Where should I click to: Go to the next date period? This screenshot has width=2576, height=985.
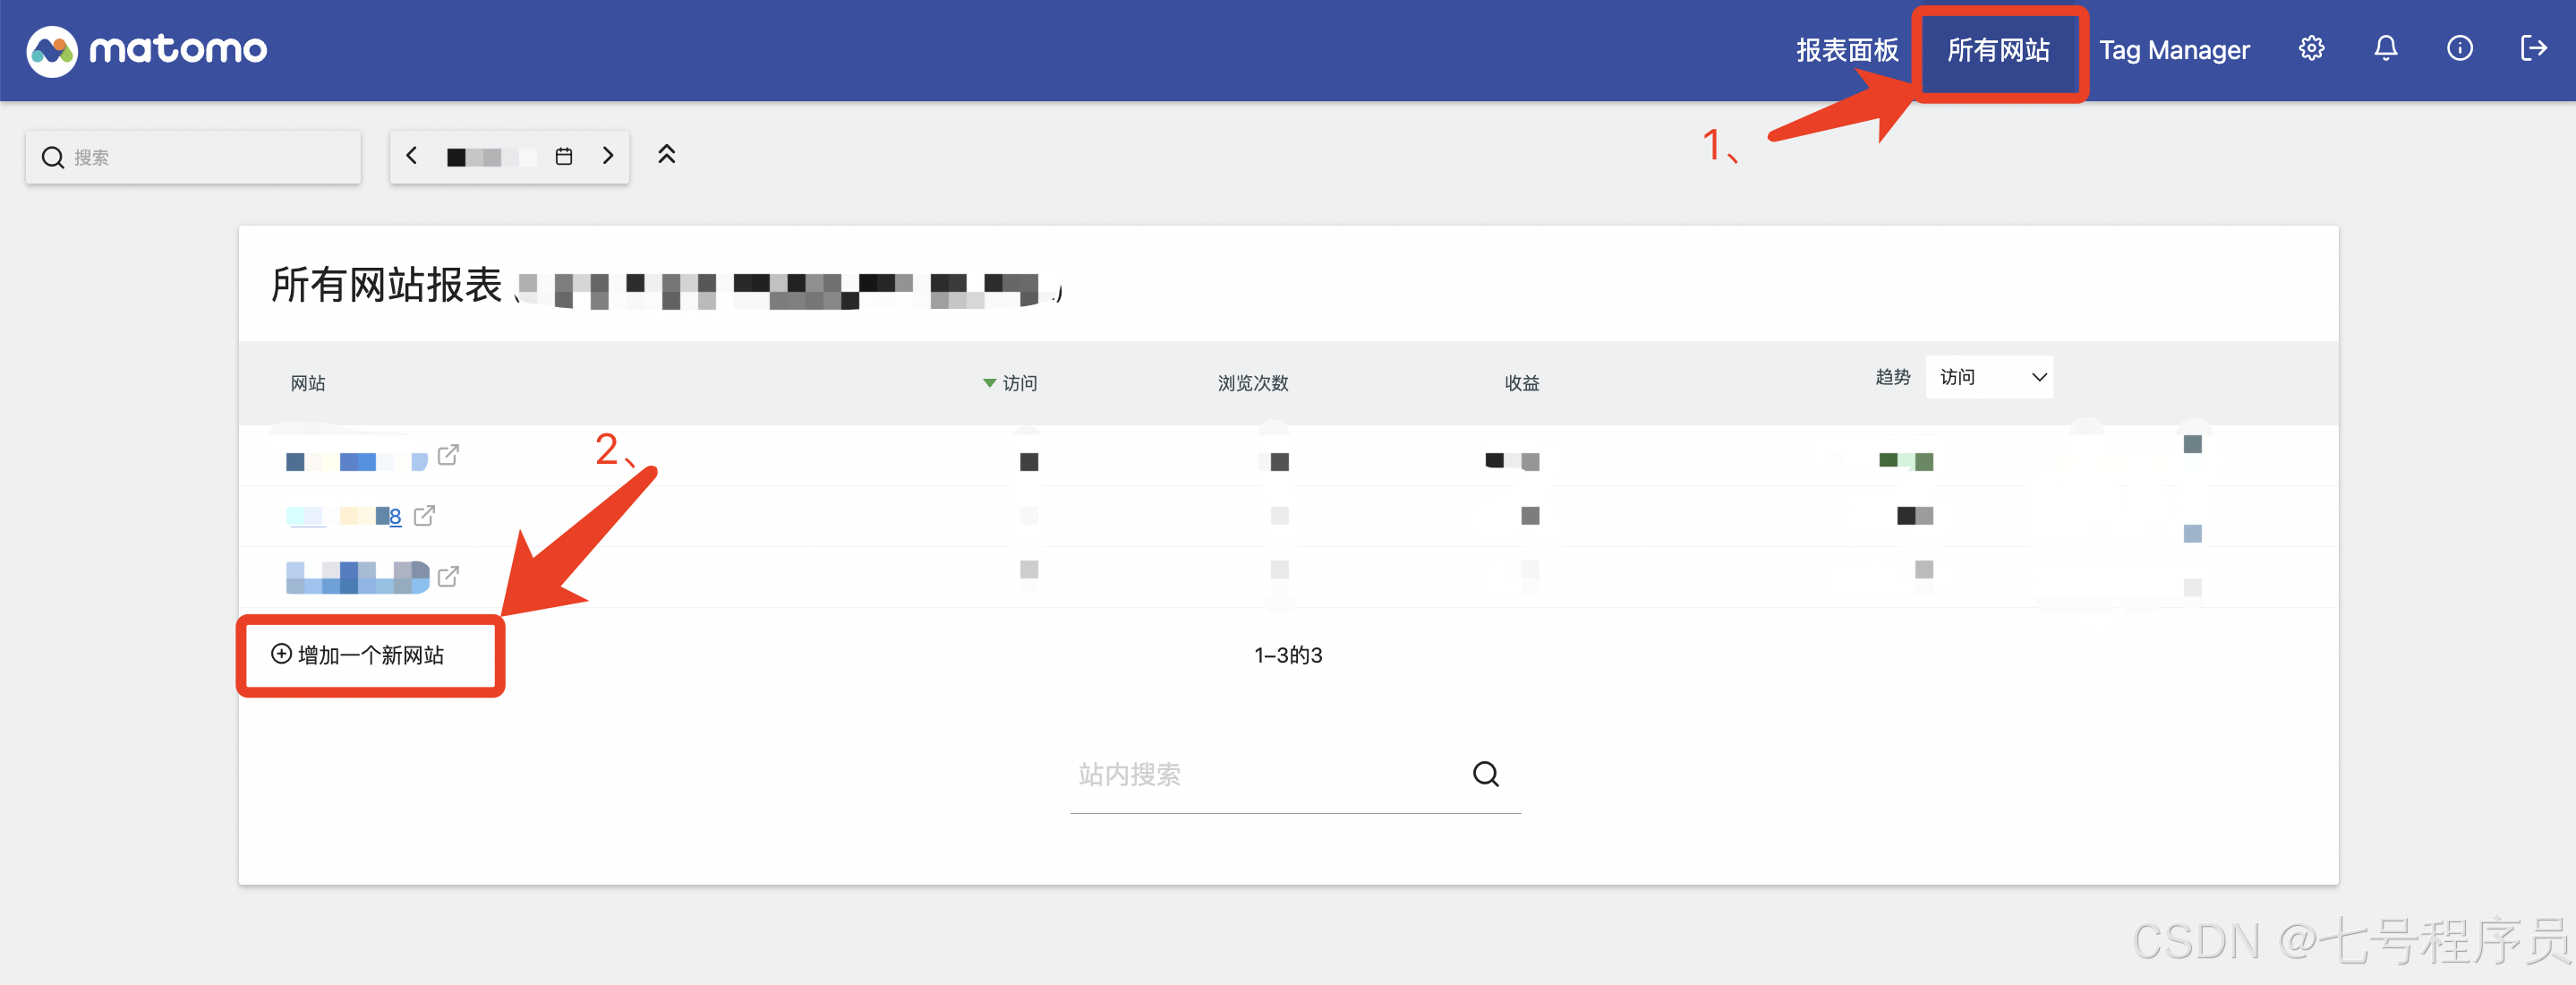point(607,156)
